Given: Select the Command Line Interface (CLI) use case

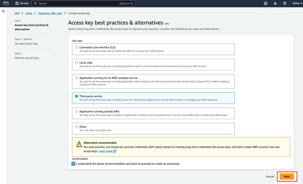Looking at the screenshot, I should (77, 47).
